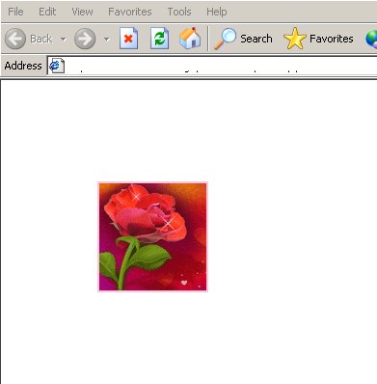Open the View menu
377x384 pixels.
[x=82, y=12]
